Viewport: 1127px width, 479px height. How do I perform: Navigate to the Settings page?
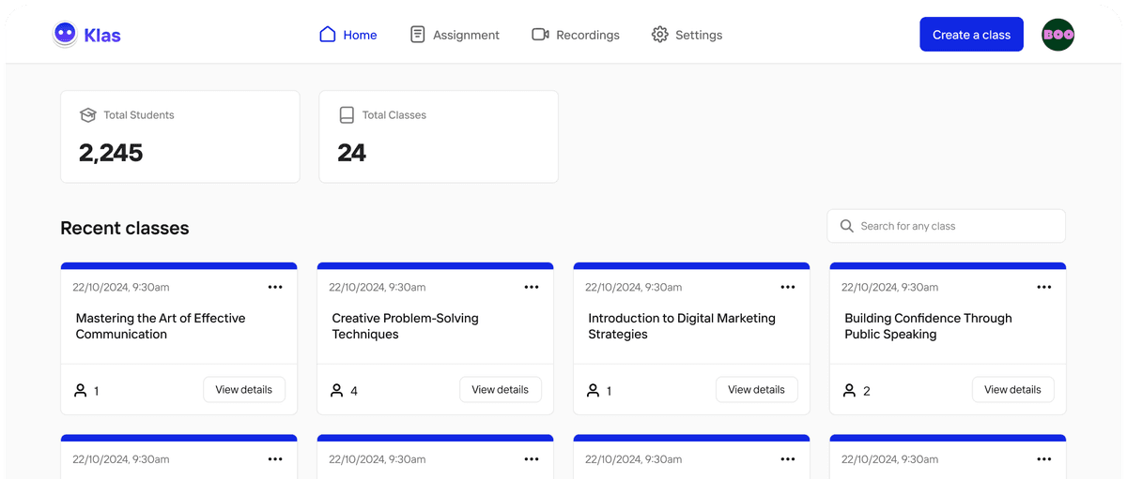[687, 35]
